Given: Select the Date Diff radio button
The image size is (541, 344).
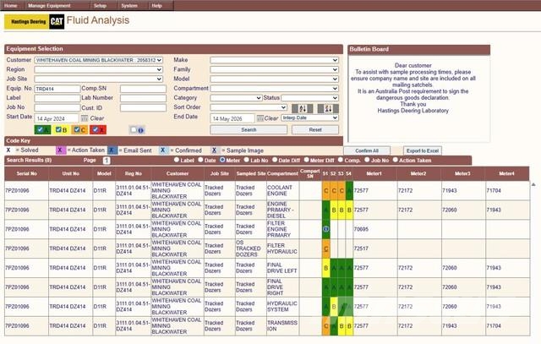Looking at the screenshot, I should (275, 160).
